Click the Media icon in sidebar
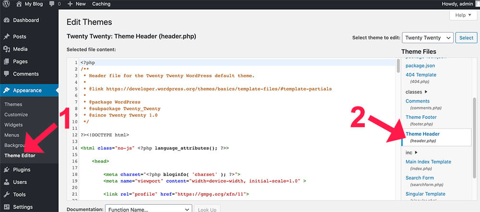This screenshot has height=212, width=480. 6,49
